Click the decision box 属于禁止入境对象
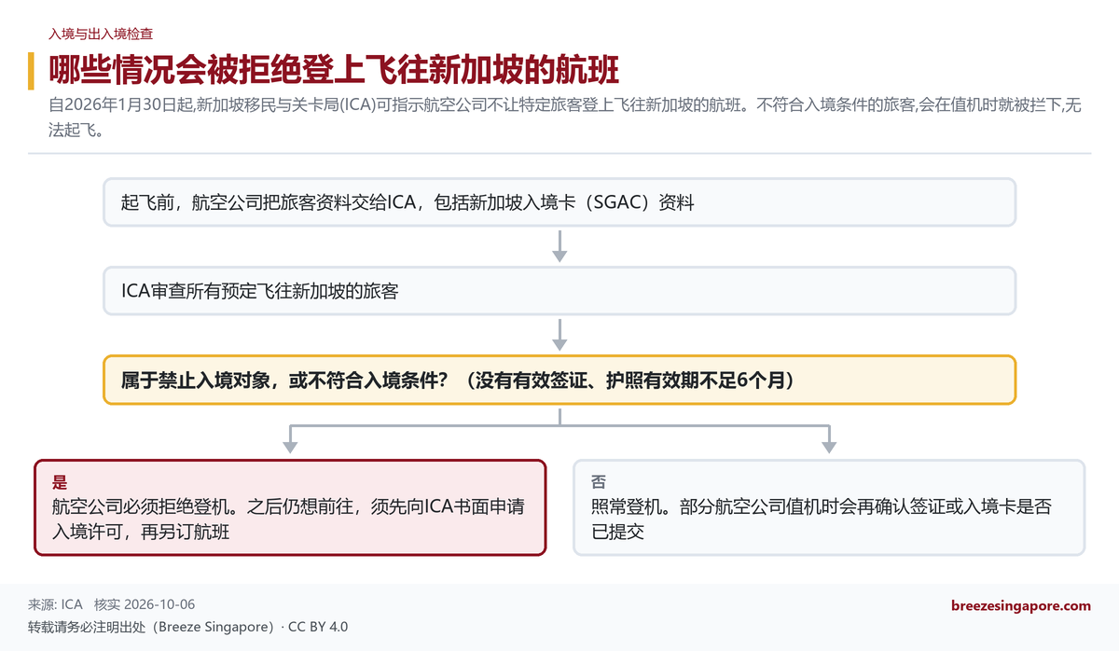Image resolution: width=1119 pixels, height=651 pixels. tap(559, 380)
